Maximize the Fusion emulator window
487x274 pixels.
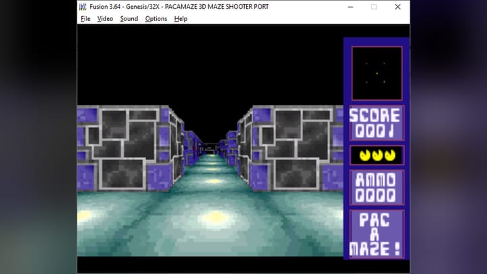point(373,7)
